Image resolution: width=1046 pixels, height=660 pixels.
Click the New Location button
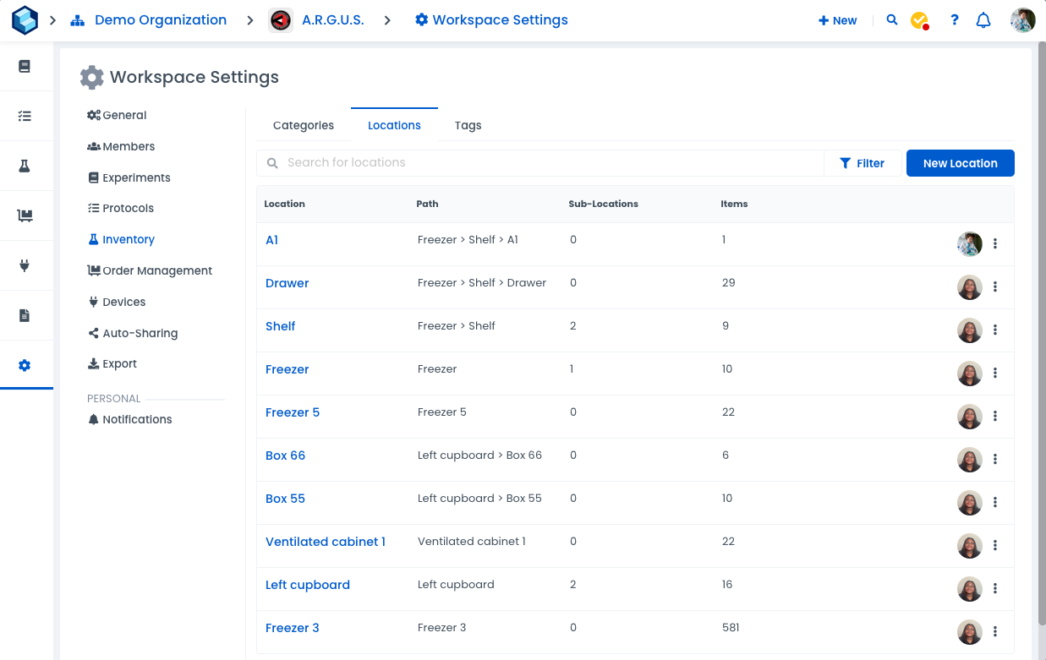tap(960, 163)
